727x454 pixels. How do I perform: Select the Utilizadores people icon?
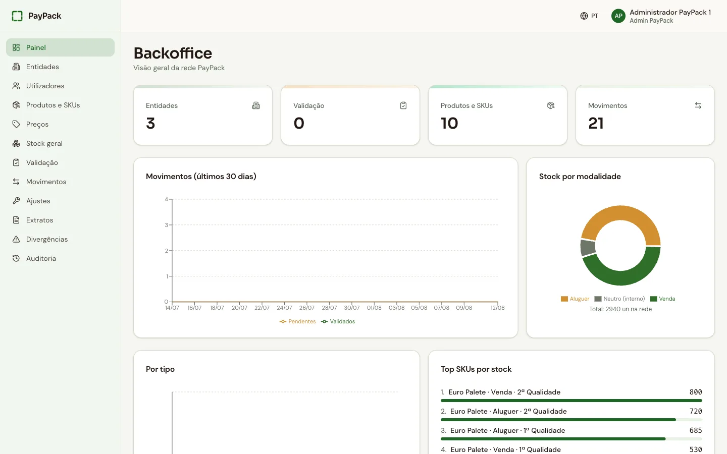pyautogui.click(x=16, y=86)
